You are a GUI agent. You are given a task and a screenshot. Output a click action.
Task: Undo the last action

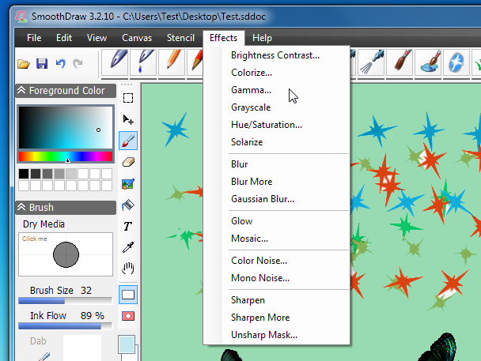point(60,64)
